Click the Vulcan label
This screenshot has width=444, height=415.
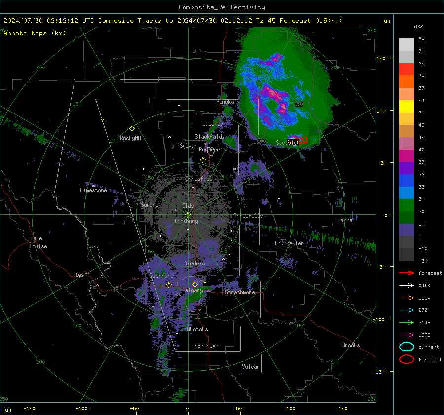tap(251, 367)
